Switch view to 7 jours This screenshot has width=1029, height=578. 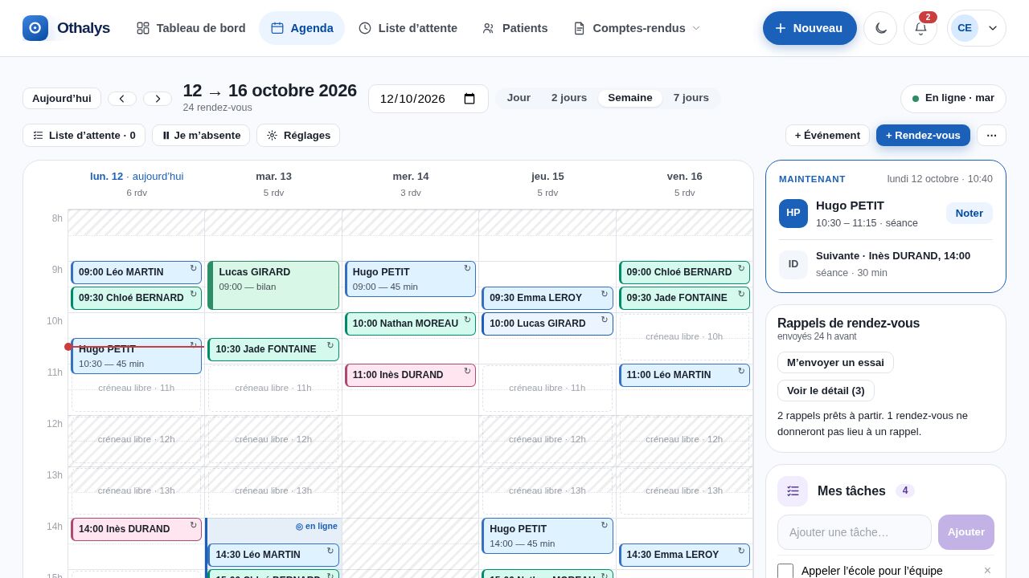(691, 98)
